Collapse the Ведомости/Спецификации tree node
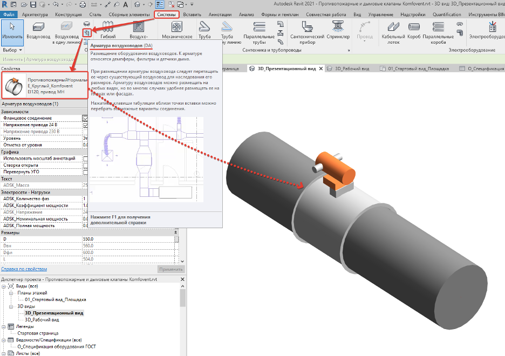505x356 pixels. click(4, 340)
